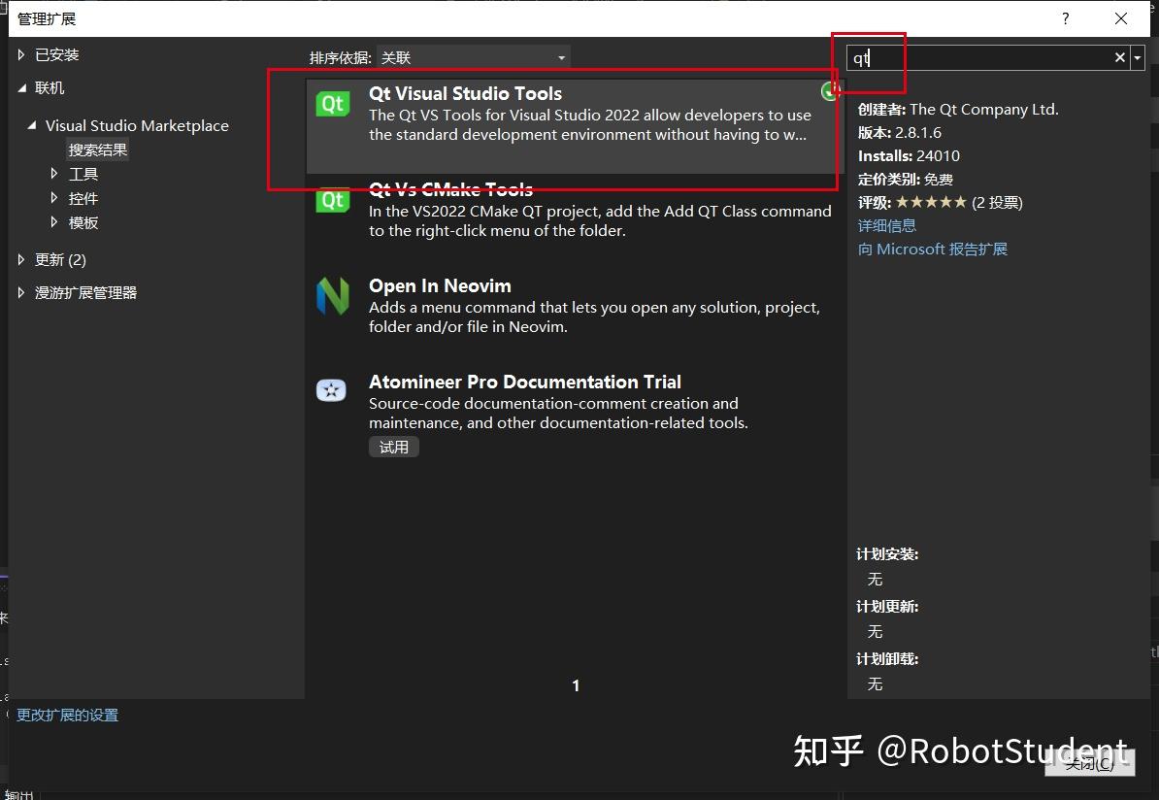Click the five-star rating next to 评级
1159x800 pixels.
928,202
